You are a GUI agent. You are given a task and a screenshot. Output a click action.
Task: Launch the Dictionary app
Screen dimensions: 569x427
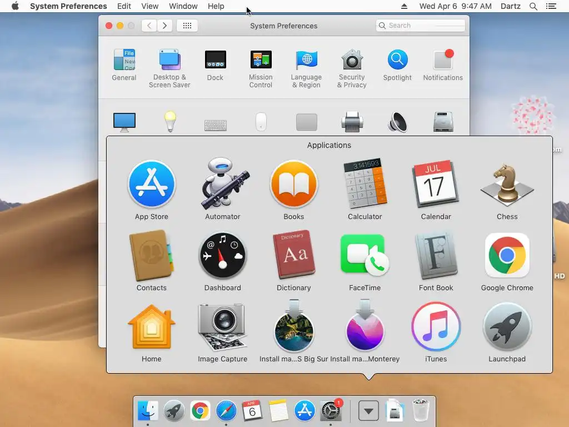[294, 255]
